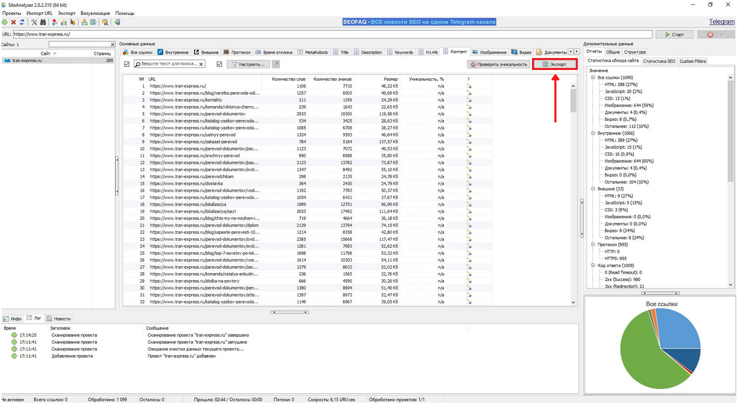
Task: Switch to the Изображения tab
Action: pyautogui.click(x=489, y=52)
